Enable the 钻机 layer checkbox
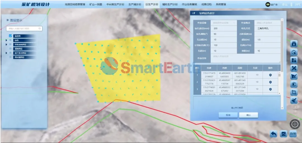The height and width of the screenshot is (143, 302). coord(10,40)
